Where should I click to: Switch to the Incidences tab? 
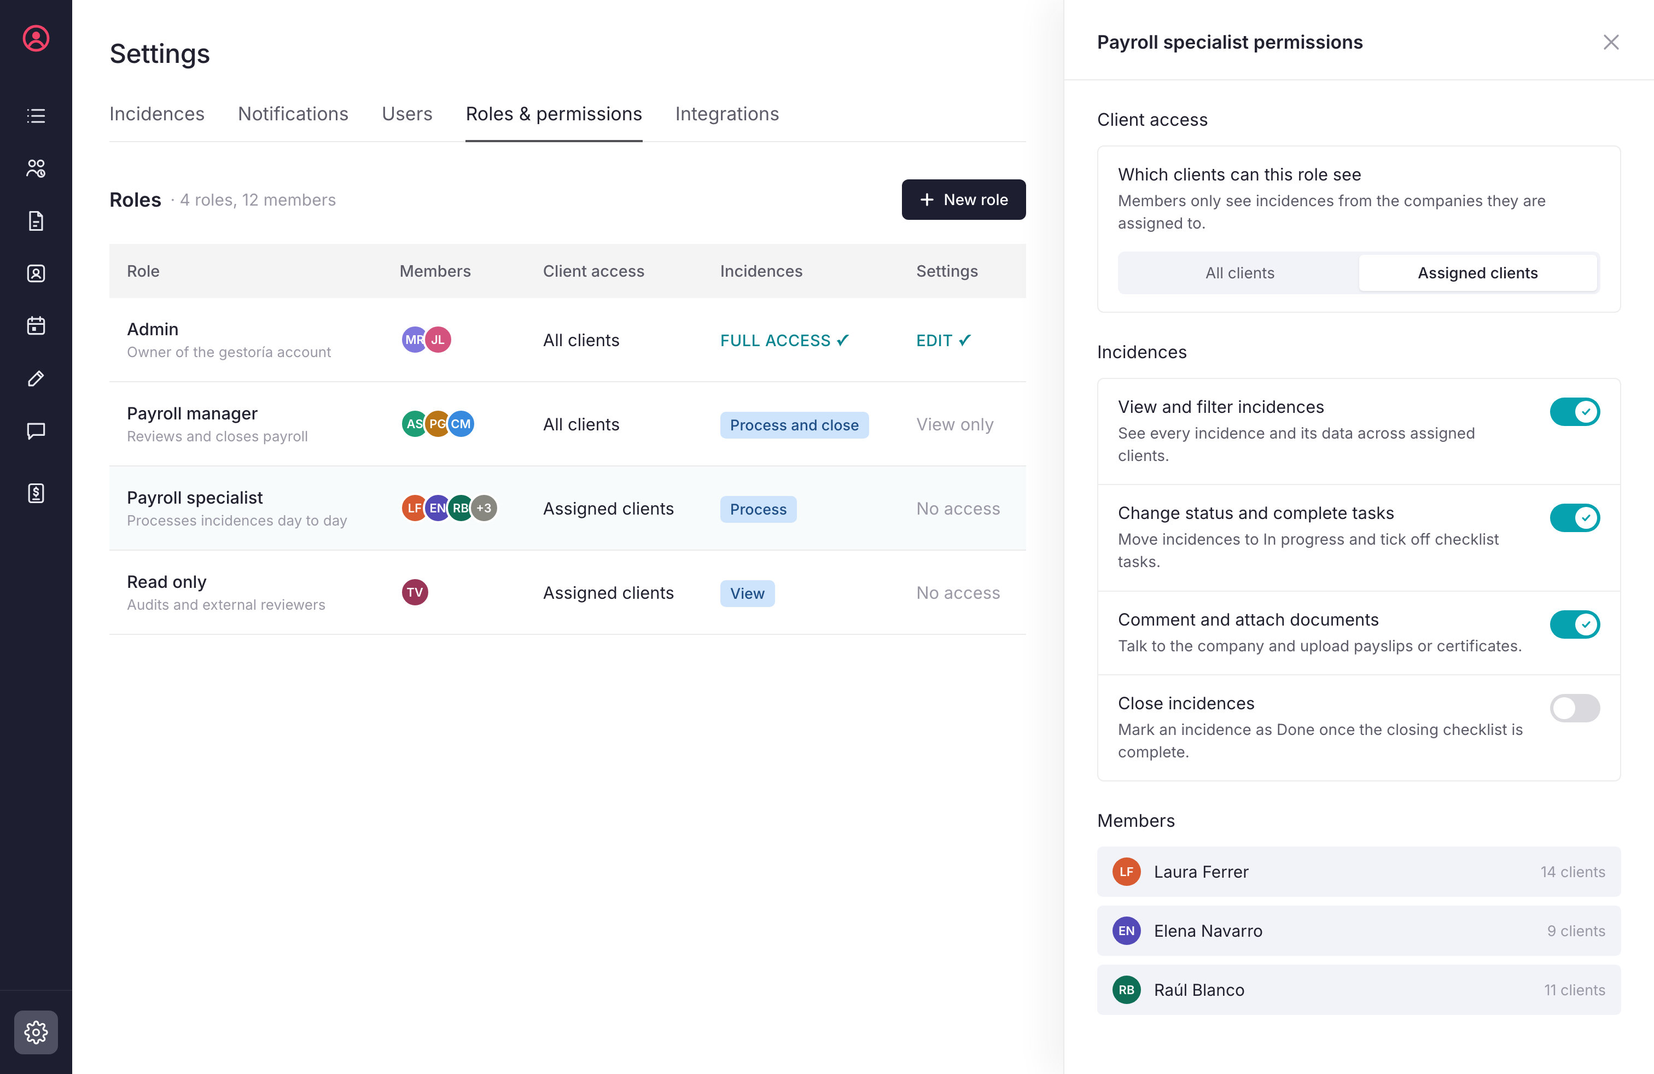(157, 114)
